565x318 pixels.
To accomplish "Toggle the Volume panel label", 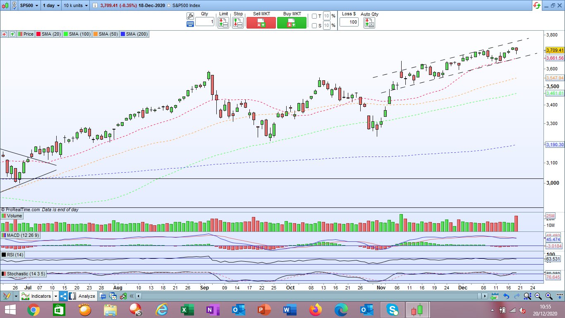I will coord(12,216).
